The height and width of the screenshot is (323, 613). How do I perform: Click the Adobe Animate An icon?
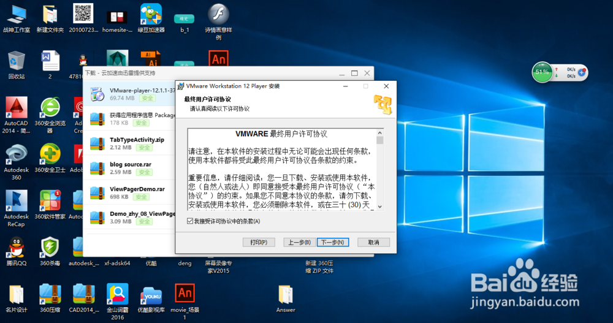tap(218, 59)
